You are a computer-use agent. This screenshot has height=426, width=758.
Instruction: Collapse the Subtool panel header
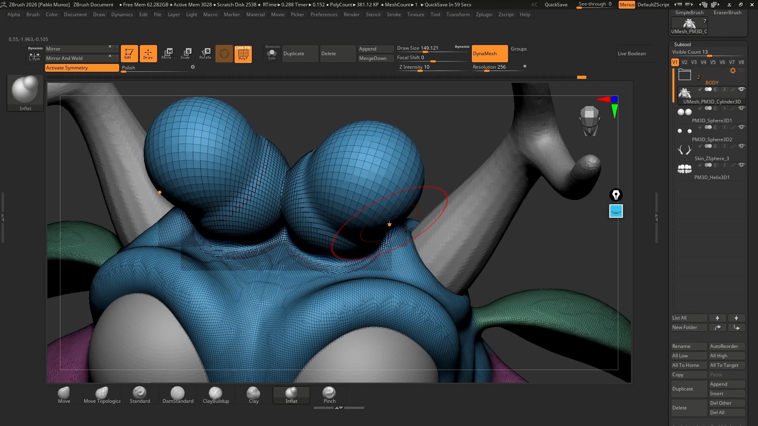(683, 45)
